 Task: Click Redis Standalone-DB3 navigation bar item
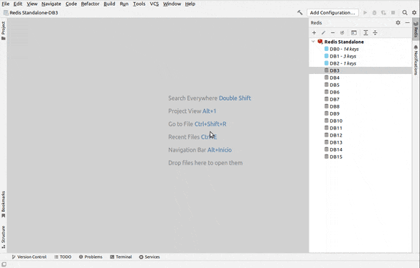pyautogui.click(x=31, y=13)
